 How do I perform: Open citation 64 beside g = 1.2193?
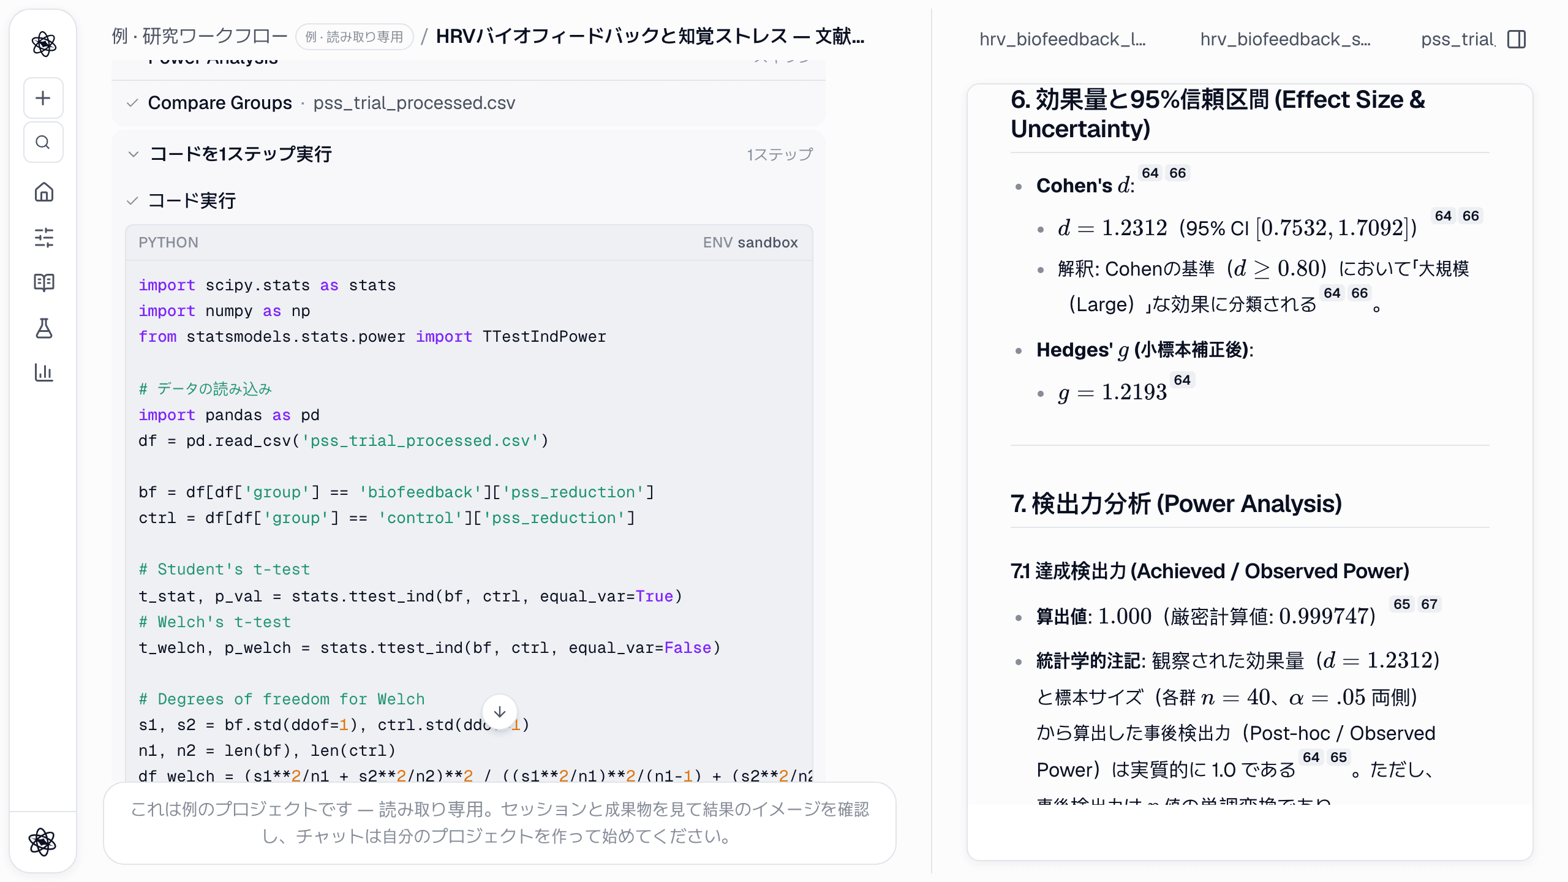pos(1182,380)
